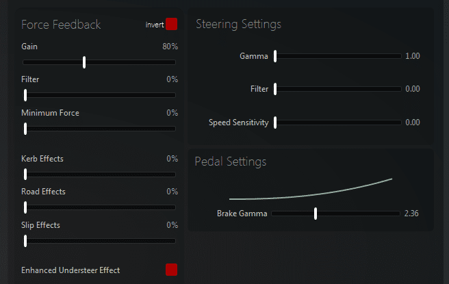Click the Gain slider handle
This screenshot has width=449, height=284.
pyautogui.click(x=84, y=62)
